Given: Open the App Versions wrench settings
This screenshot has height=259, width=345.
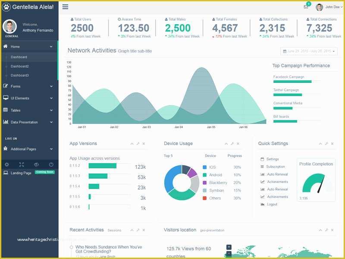Looking at the screenshot, I should click(x=138, y=144).
